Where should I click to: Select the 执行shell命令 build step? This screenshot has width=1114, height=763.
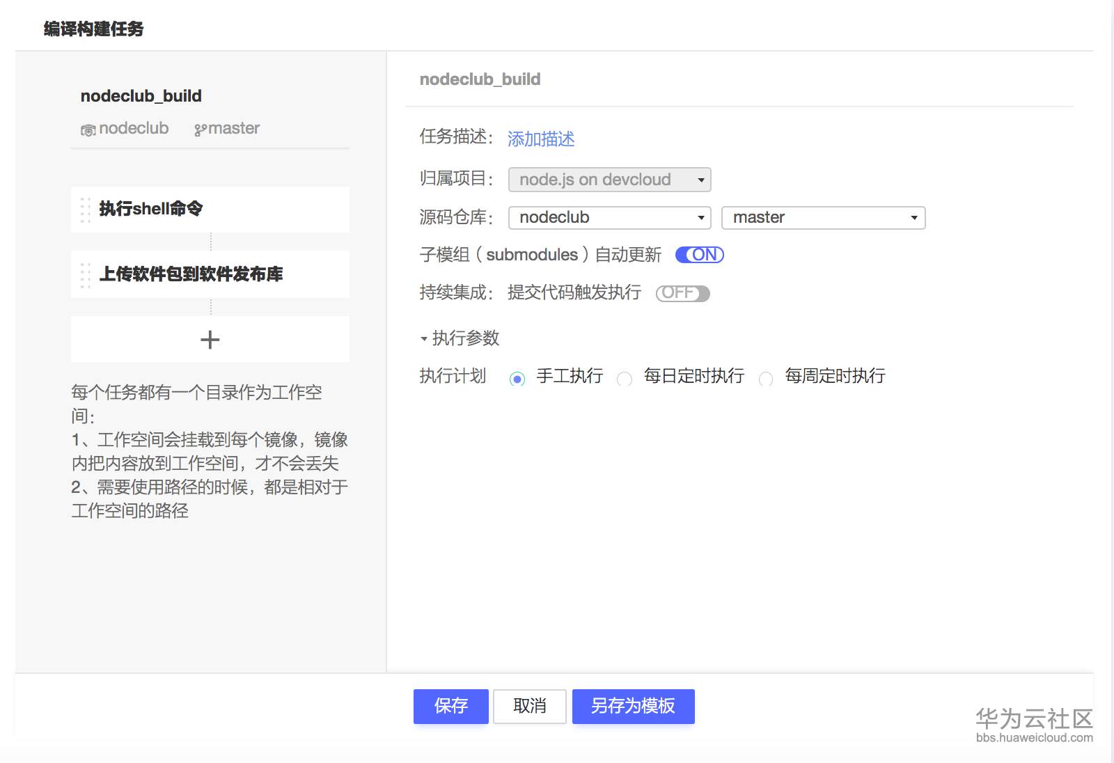pyautogui.click(x=210, y=209)
